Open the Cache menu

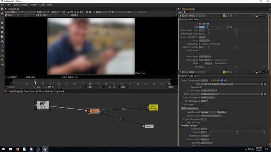tap(42, 5)
